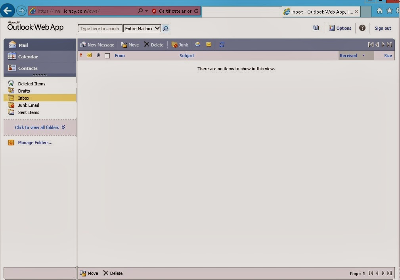400x280 pixels.
Task: Open the Junk Email folder
Action: pos(40,105)
